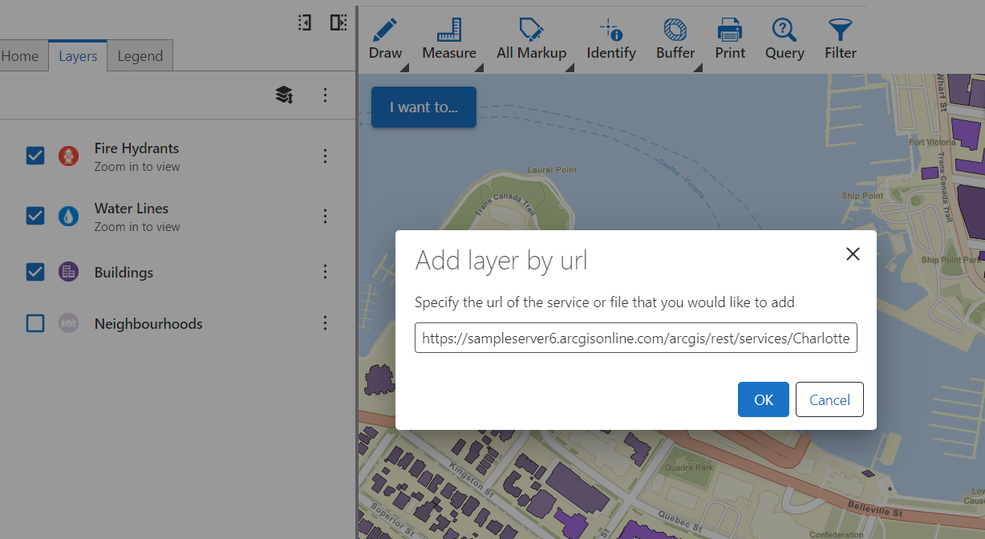985x539 pixels.
Task: Select the Draw tool
Action: pyautogui.click(x=385, y=40)
